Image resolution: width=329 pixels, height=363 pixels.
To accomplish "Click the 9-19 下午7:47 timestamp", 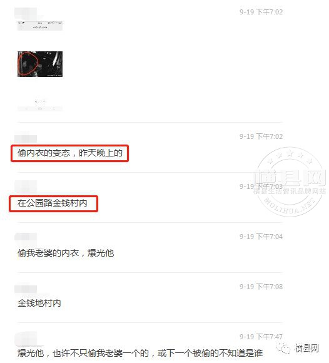I will [x=261, y=337].
